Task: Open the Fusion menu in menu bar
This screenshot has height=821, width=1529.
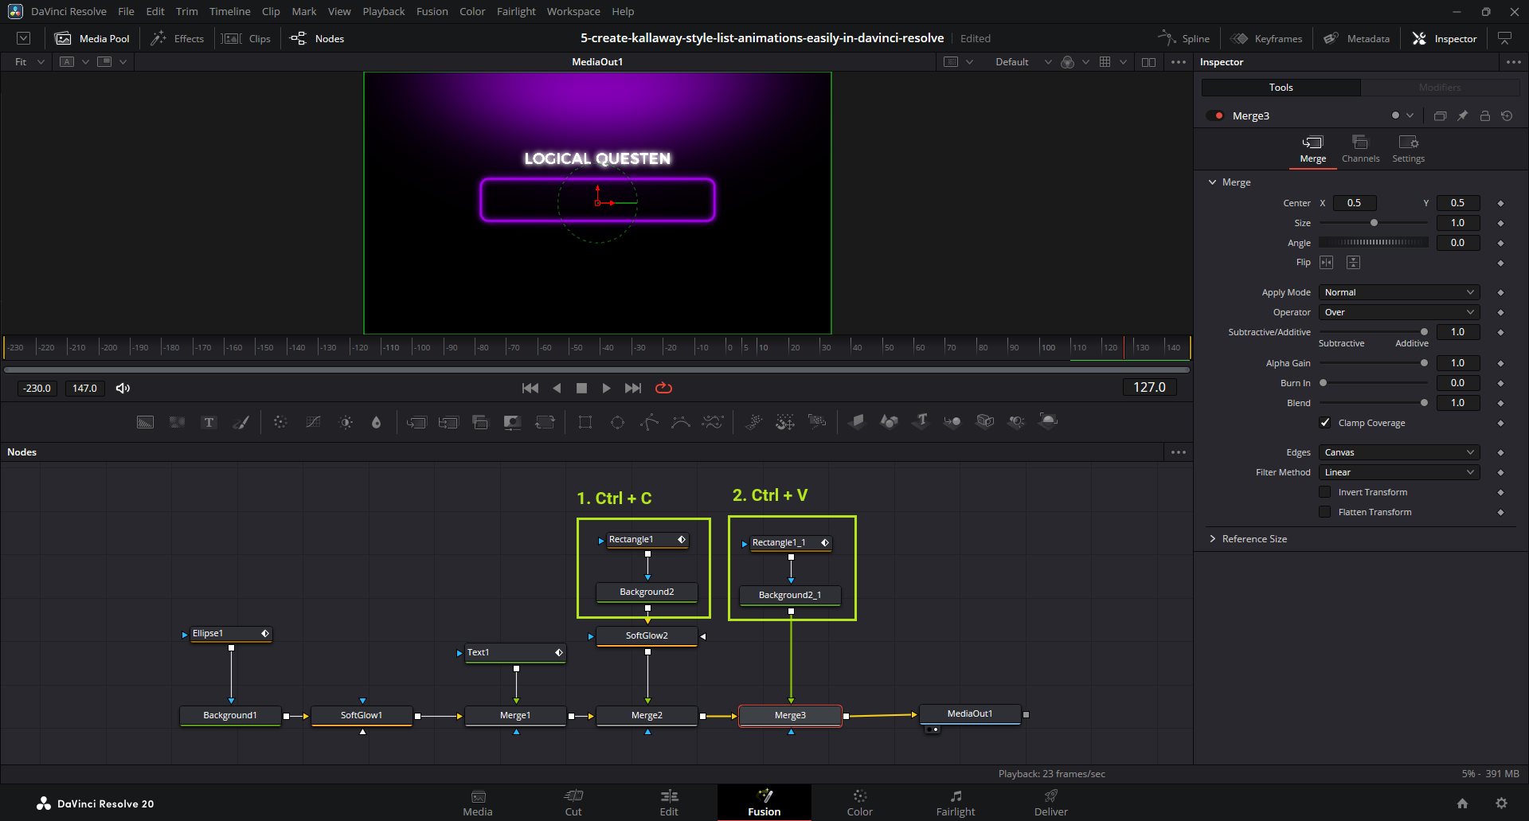Action: (x=432, y=11)
